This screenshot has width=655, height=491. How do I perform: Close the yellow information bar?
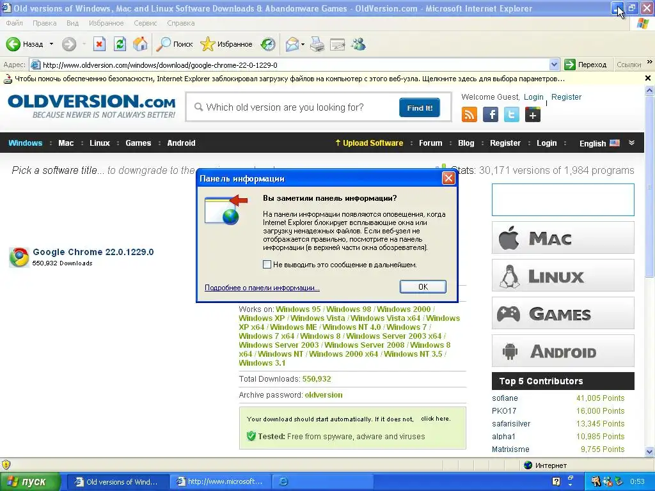pyautogui.click(x=648, y=78)
